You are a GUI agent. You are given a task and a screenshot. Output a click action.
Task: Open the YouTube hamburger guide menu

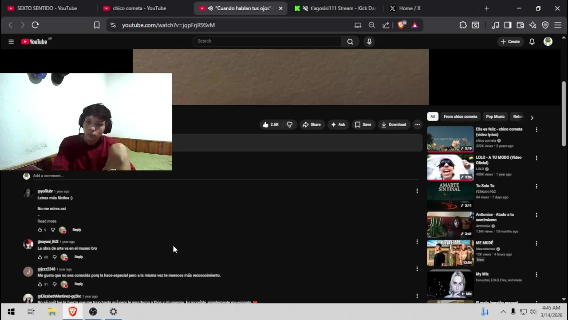tap(11, 41)
